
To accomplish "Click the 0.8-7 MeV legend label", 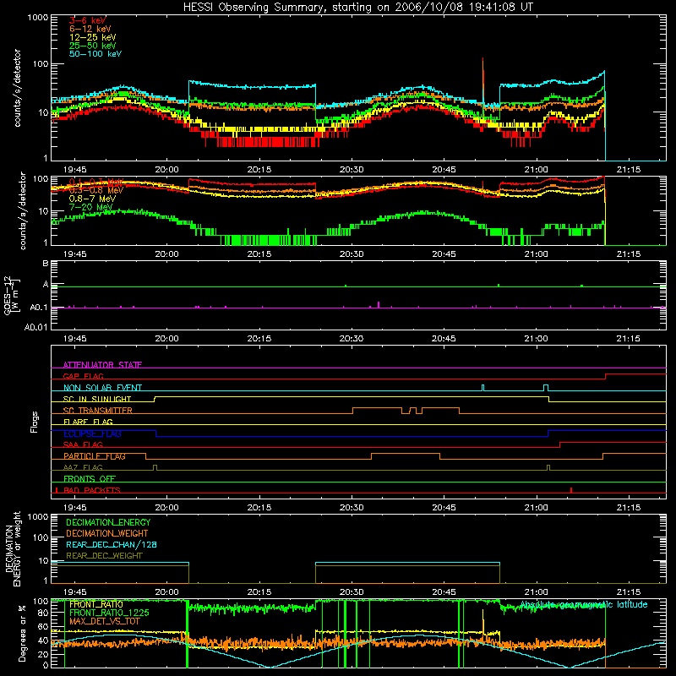I will pyautogui.click(x=92, y=199).
